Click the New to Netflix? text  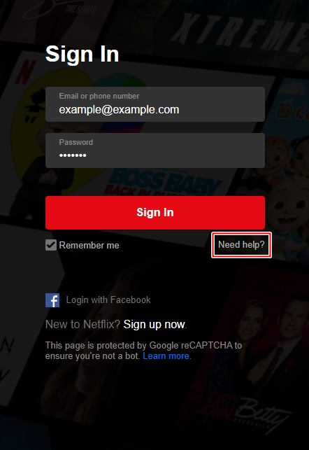pyautogui.click(x=82, y=325)
